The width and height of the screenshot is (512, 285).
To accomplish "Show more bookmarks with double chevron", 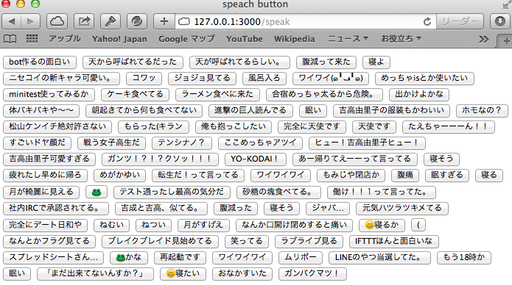I will tap(483, 40).
